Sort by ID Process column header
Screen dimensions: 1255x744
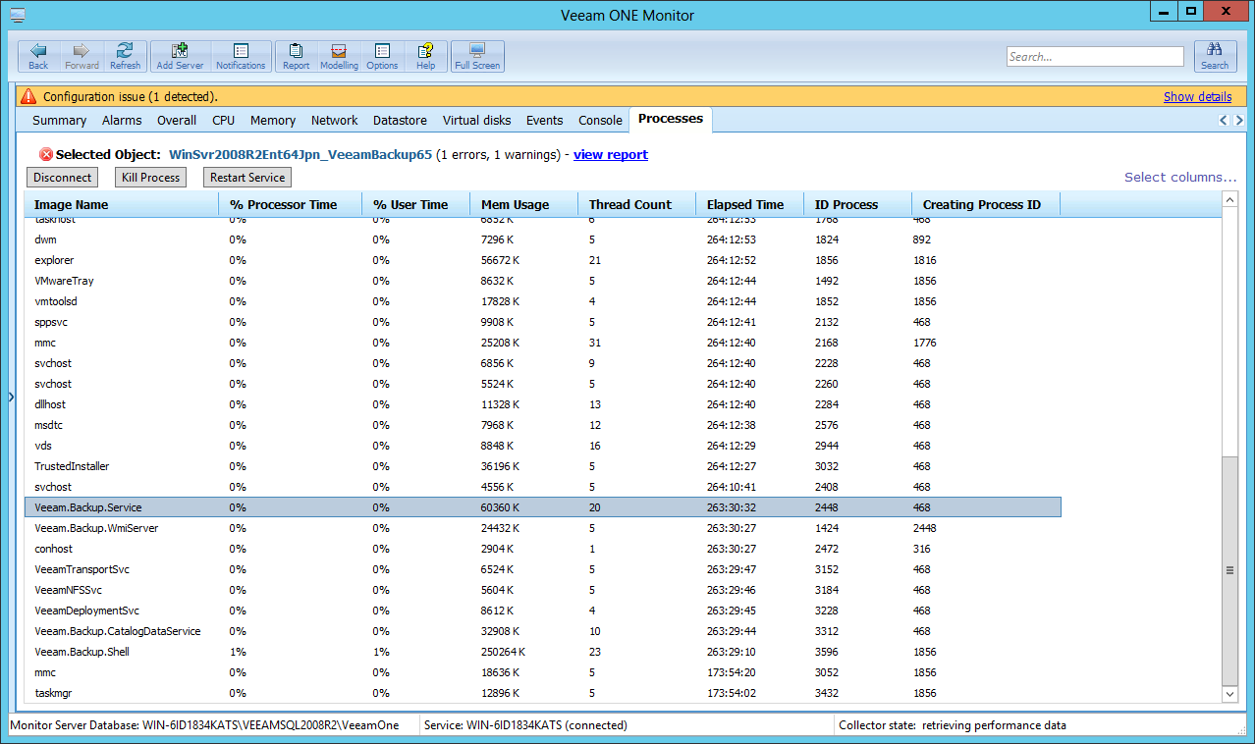pos(858,204)
